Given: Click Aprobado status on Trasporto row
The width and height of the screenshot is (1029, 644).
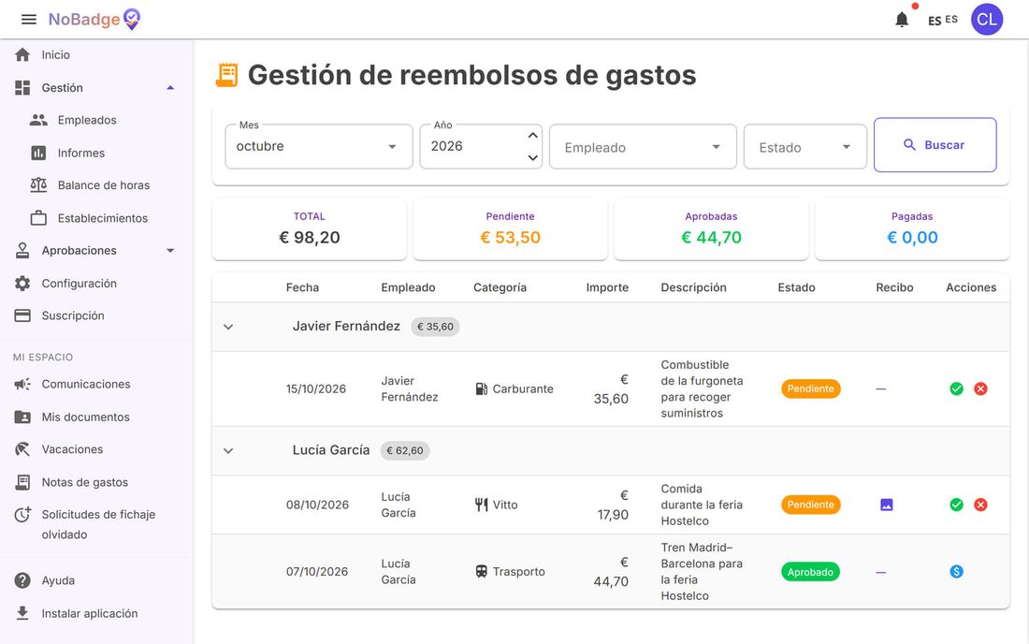Looking at the screenshot, I should coord(810,572).
